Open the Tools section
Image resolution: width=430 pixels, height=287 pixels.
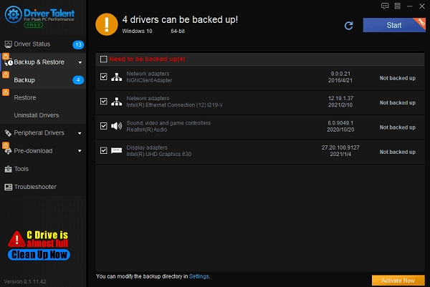(43, 169)
